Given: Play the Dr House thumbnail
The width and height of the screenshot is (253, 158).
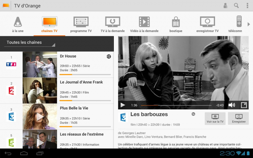Looking at the screenshot, I should click(x=40, y=64).
